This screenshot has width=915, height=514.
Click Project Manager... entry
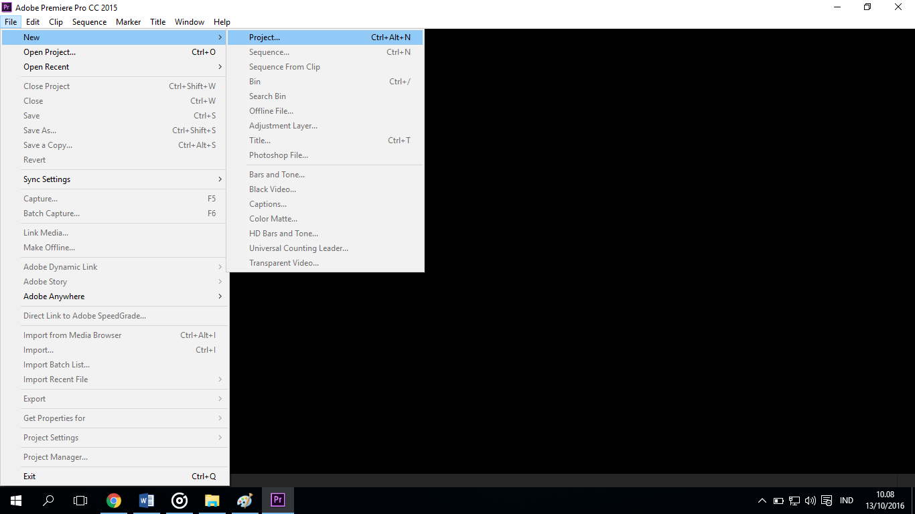pos(115,457)
